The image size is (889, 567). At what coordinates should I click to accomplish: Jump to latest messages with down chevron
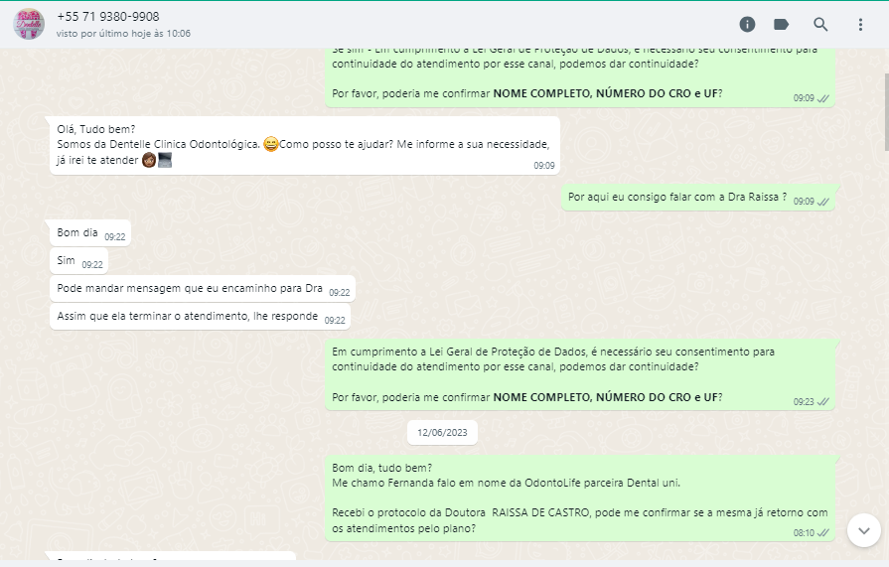point(864,530)
